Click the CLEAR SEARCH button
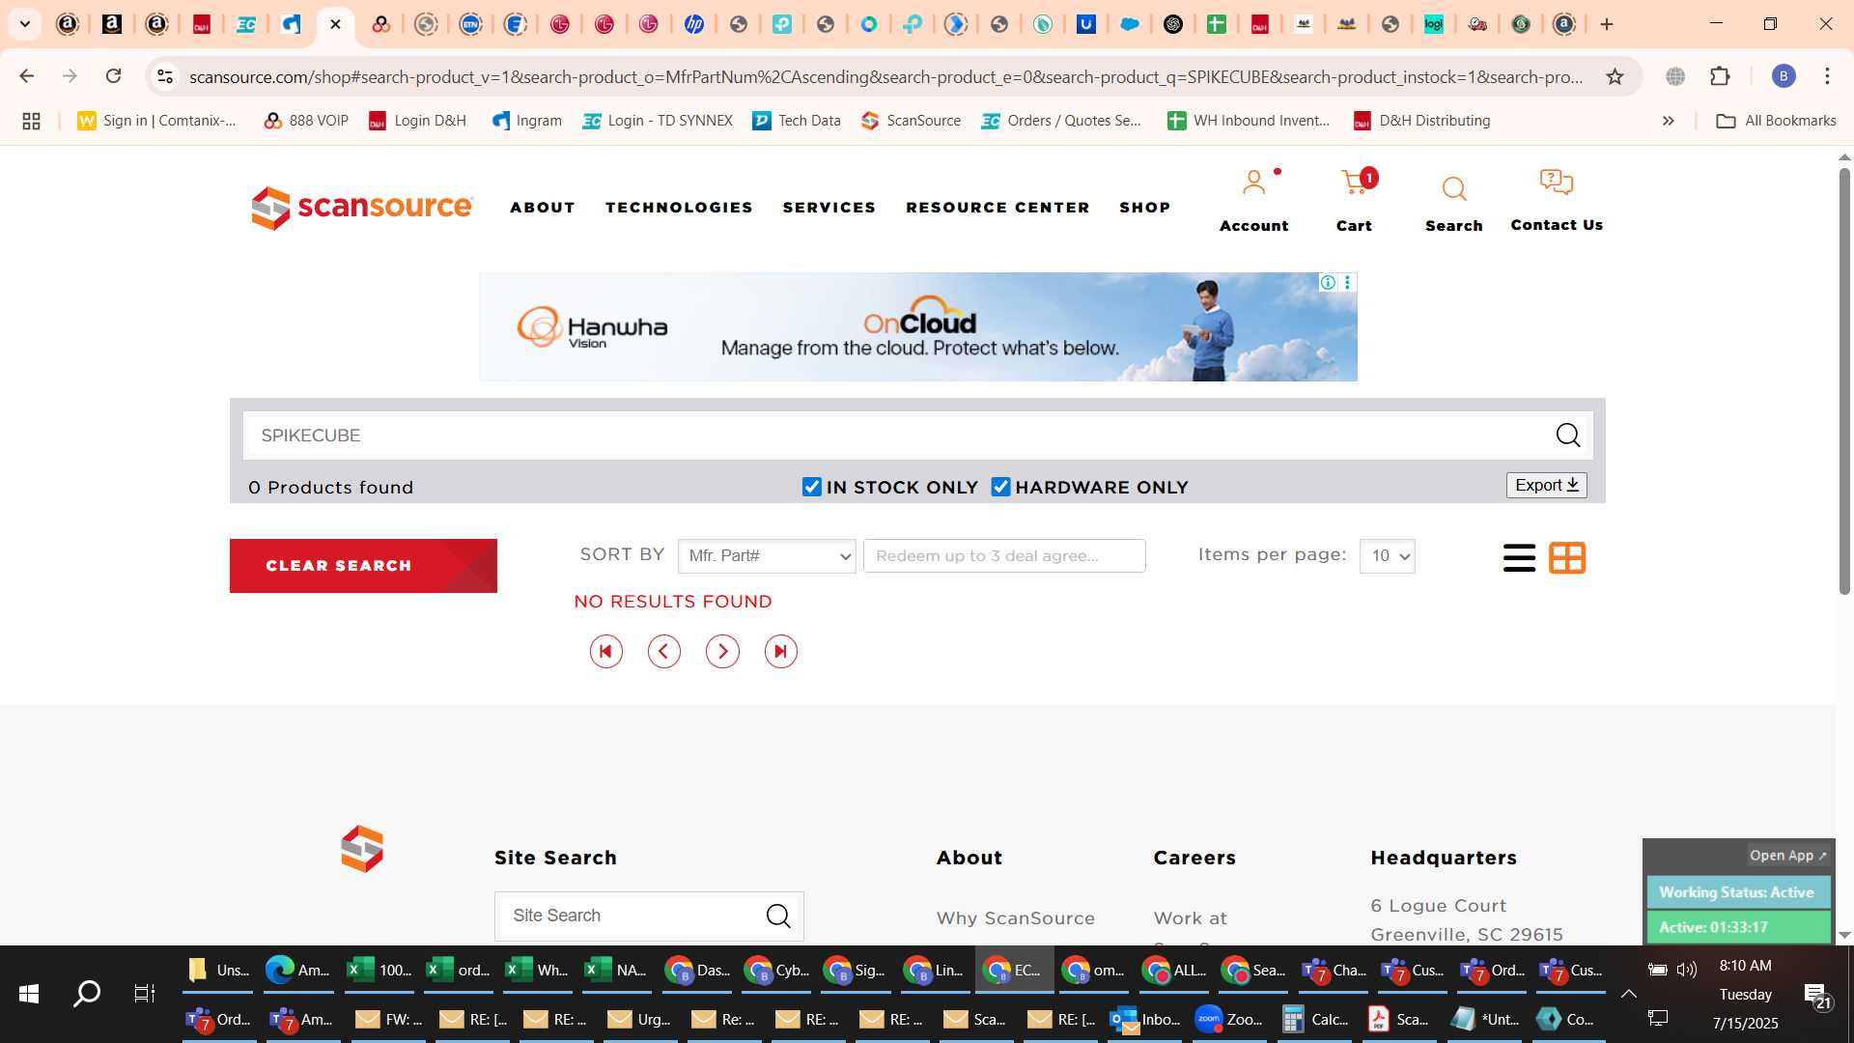 pyautogui.click(x=363, y=566)
